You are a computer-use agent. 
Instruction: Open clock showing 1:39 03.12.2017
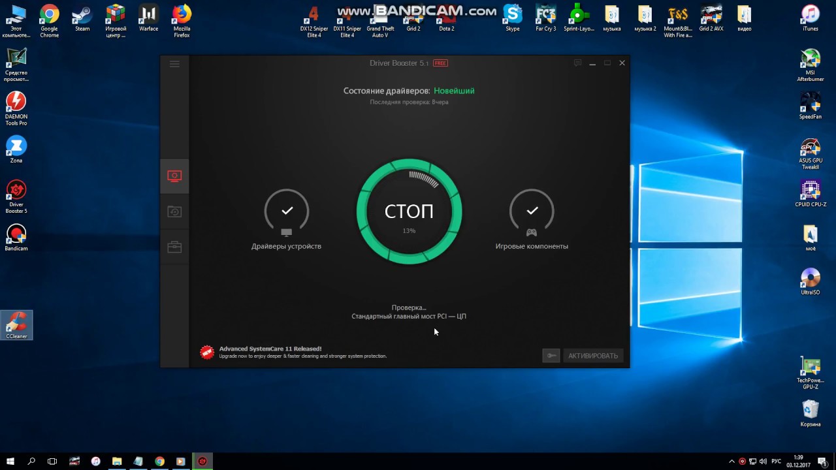[x=798, y=461]
